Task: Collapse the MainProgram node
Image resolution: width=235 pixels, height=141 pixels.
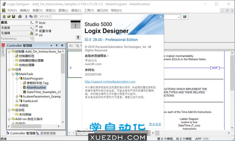Action: 17,79
